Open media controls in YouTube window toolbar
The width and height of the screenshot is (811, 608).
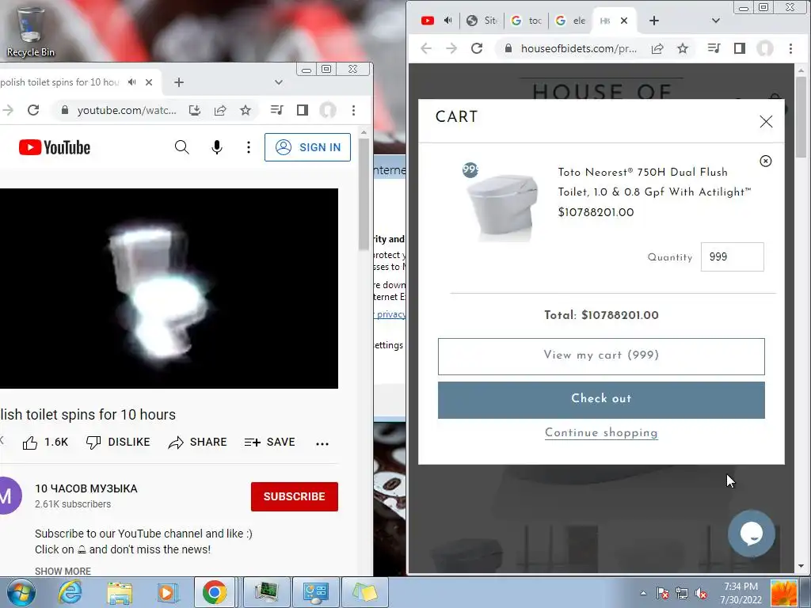point(276,110)
